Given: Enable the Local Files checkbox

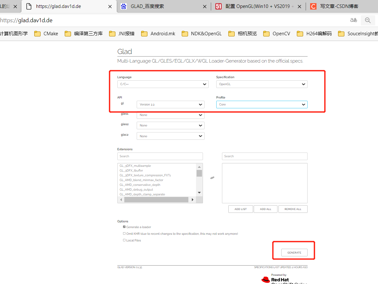Looking at the screenshot, I should tap(124, 240).
